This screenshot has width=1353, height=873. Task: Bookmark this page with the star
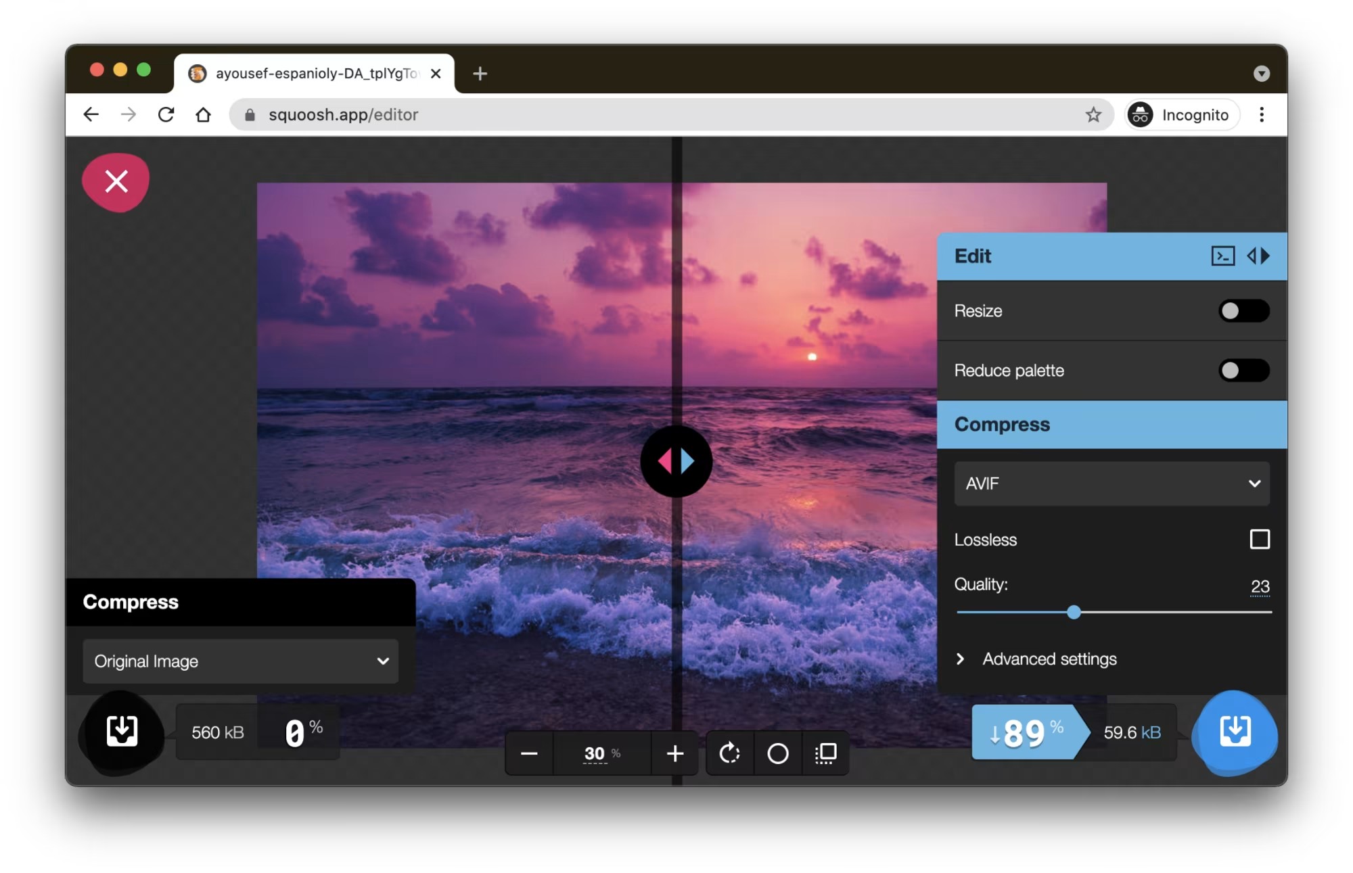1093,115
